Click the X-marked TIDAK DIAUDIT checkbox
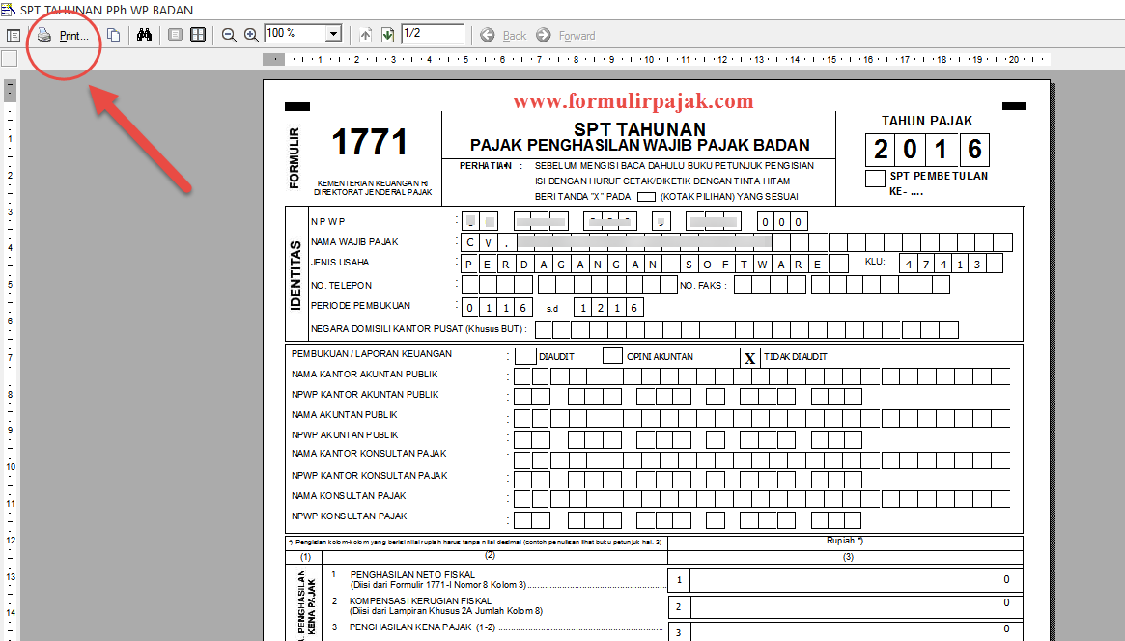Viewport: 1125px width, 641px height. pos(749,357)
